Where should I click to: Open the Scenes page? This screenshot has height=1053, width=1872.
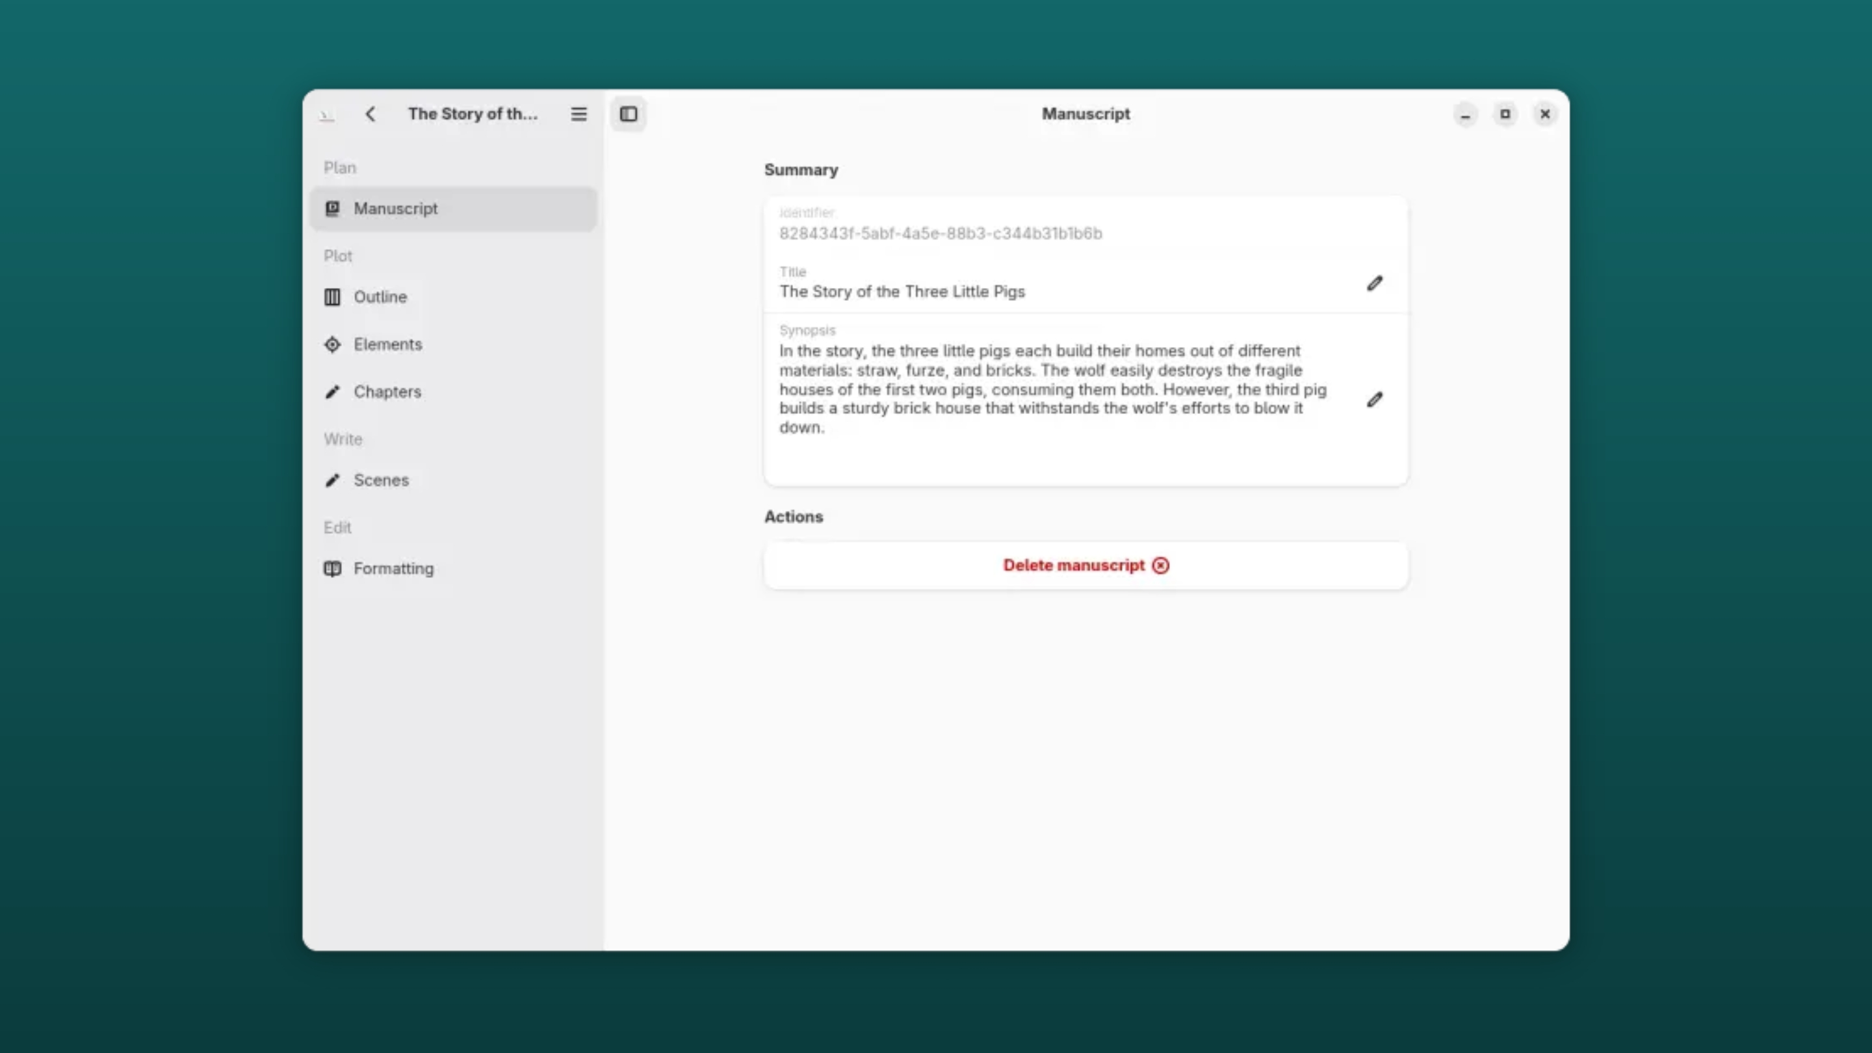click(x=454, y=480)
